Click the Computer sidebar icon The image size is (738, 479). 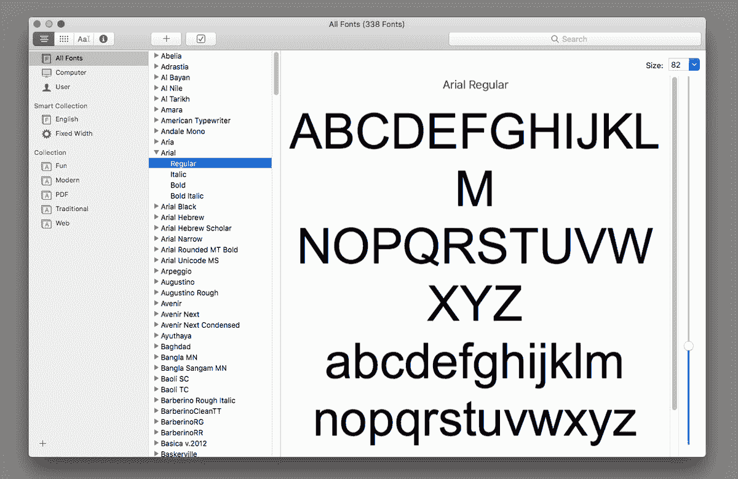pos(47,72)
